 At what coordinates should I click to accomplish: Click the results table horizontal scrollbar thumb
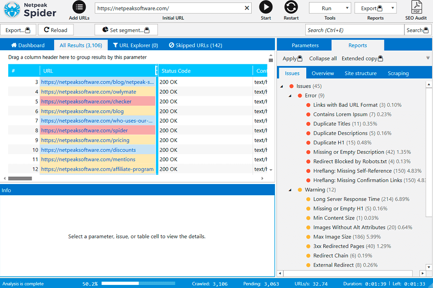(20, 178)
